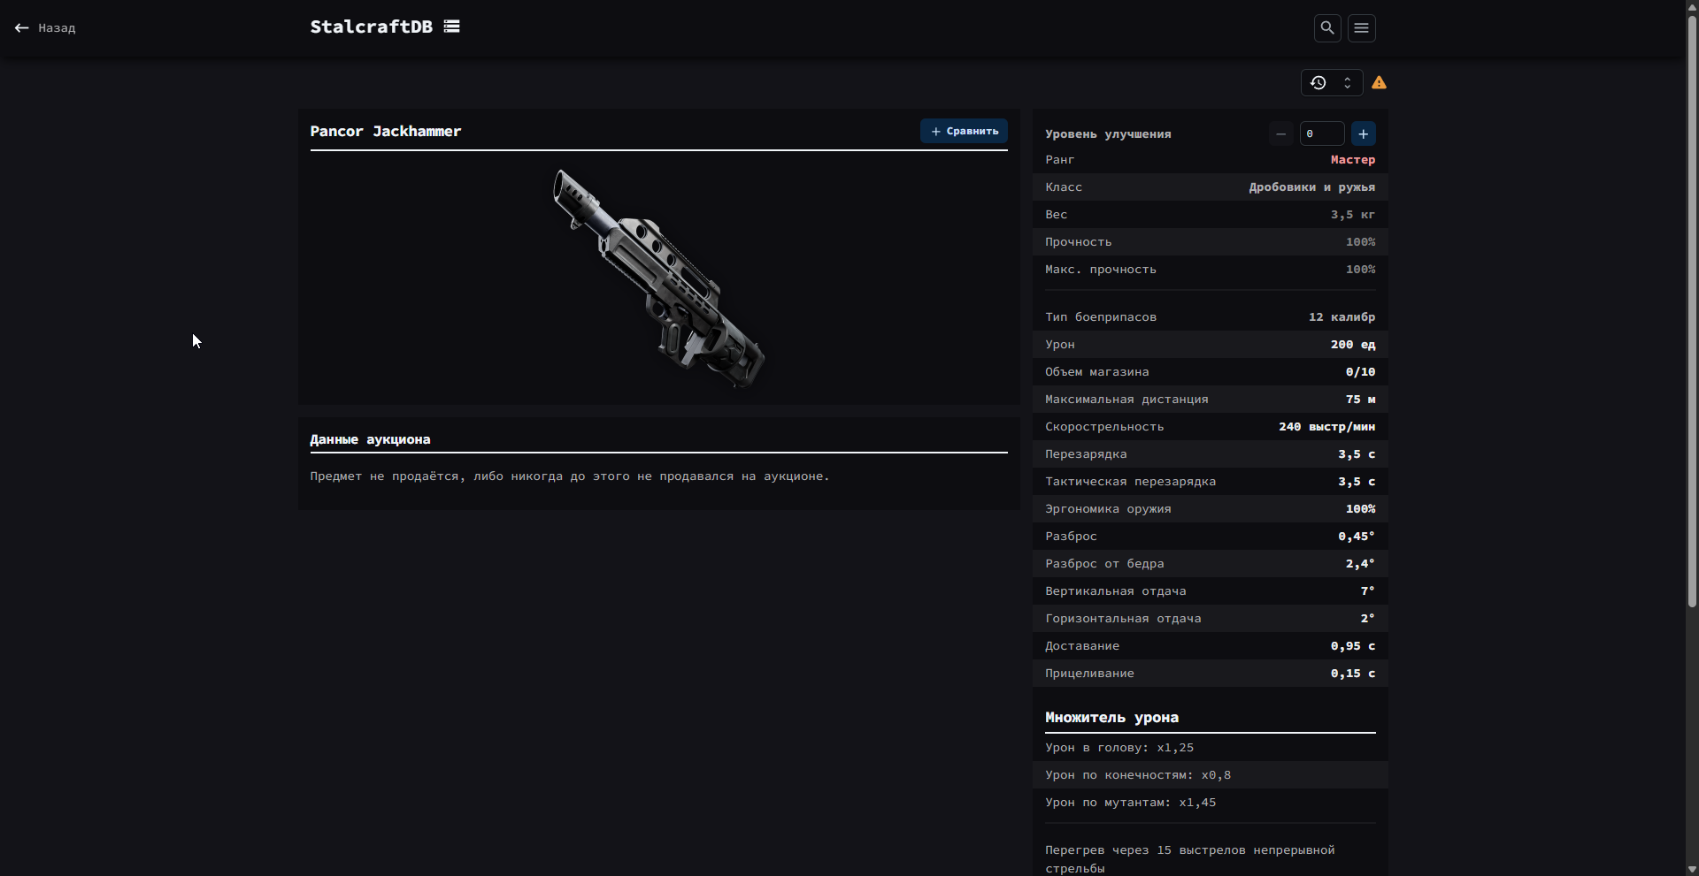
Task: Click the Pancor Jackhammer weapon image
Action: click(659, 278)
